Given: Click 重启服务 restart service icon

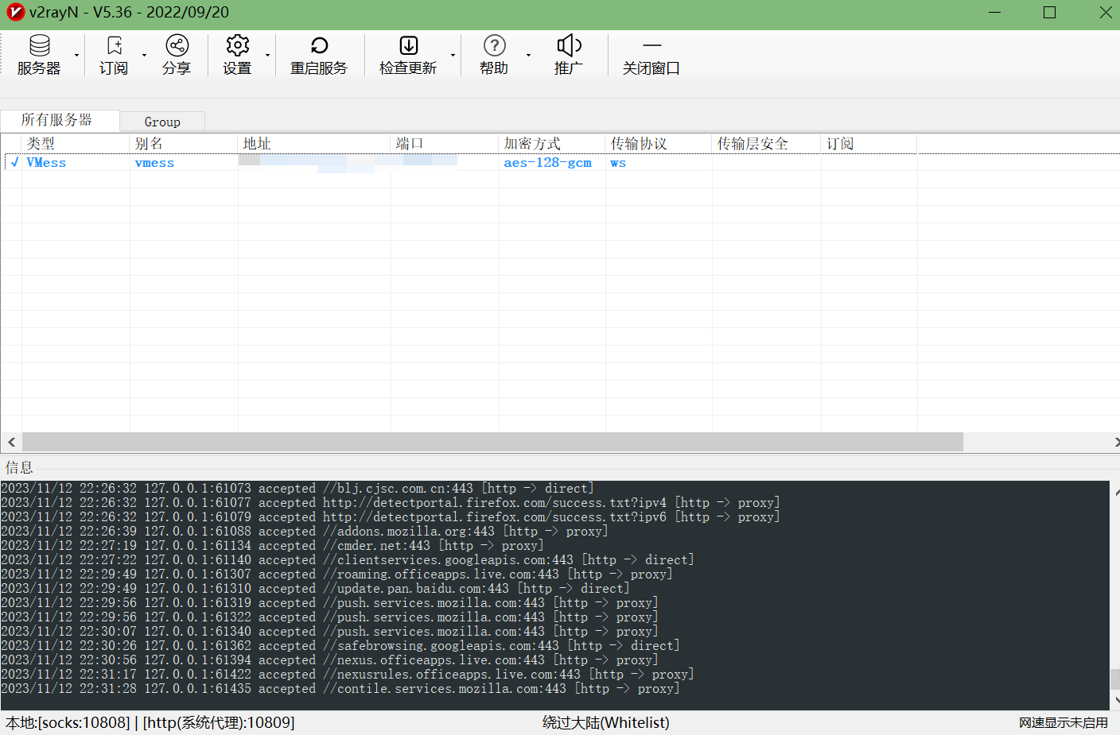Looking at the screenshot, I should click(x=319, y=46).
